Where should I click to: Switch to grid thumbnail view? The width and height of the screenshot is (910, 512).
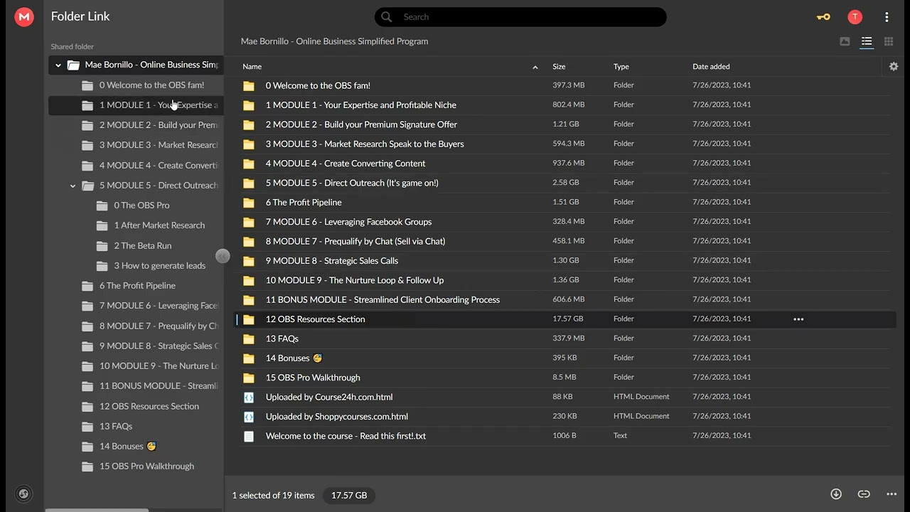[x=889, y=41]
